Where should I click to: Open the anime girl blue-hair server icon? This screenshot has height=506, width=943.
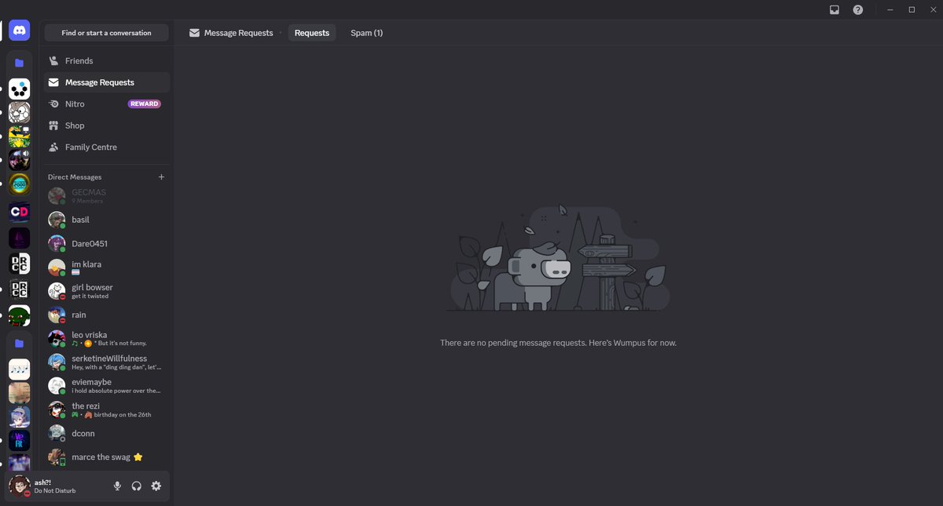pyautogui.click(x=20, y=417)
